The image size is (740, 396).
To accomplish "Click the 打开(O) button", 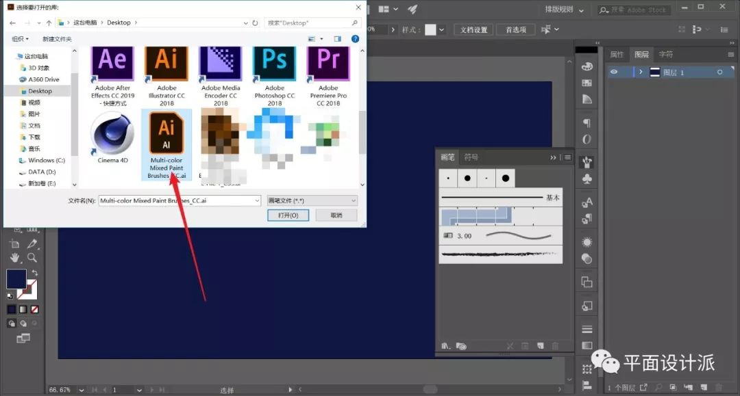I will point(288,215).
